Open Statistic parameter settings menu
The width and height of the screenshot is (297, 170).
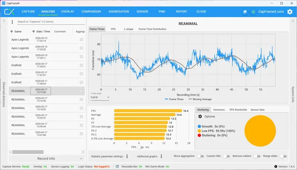(x=127, y=157)
